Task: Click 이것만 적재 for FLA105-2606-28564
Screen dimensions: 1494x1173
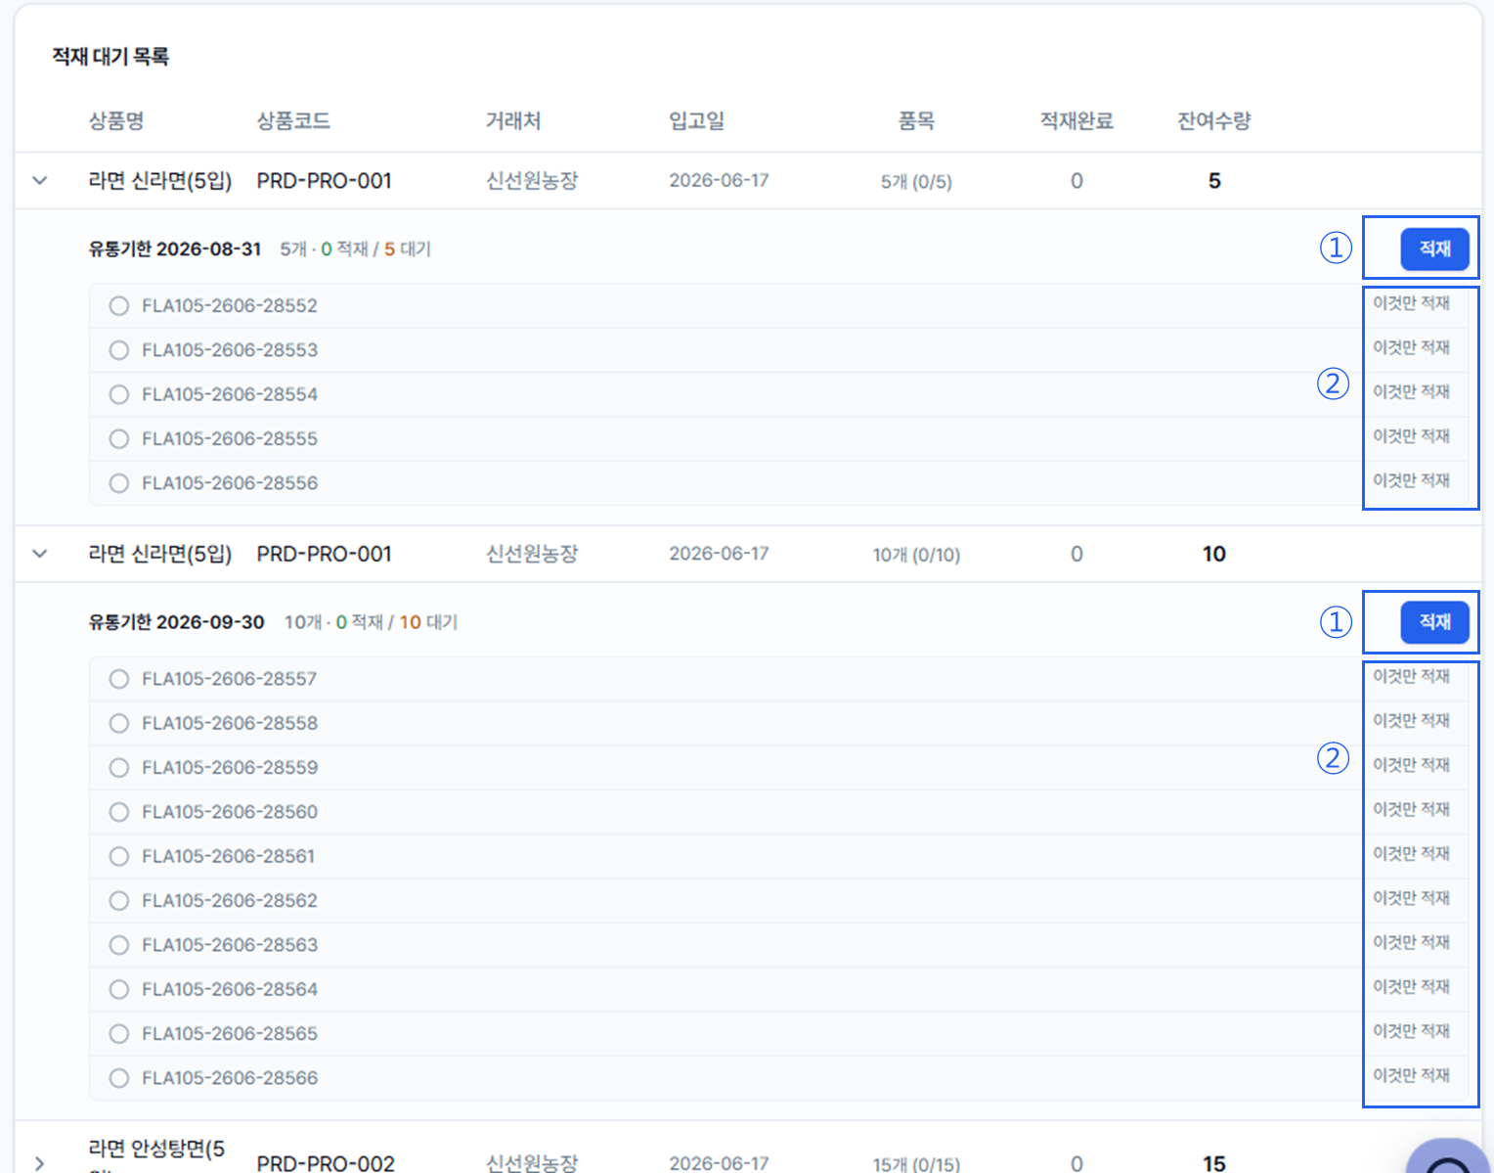Action: tap(1411, 986)
